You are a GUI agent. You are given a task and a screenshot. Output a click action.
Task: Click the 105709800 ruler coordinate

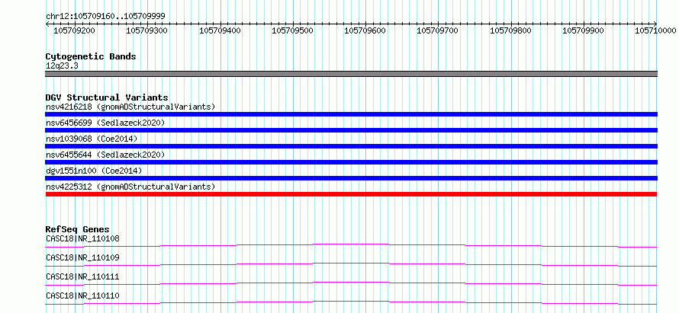[x=510, y=30]
